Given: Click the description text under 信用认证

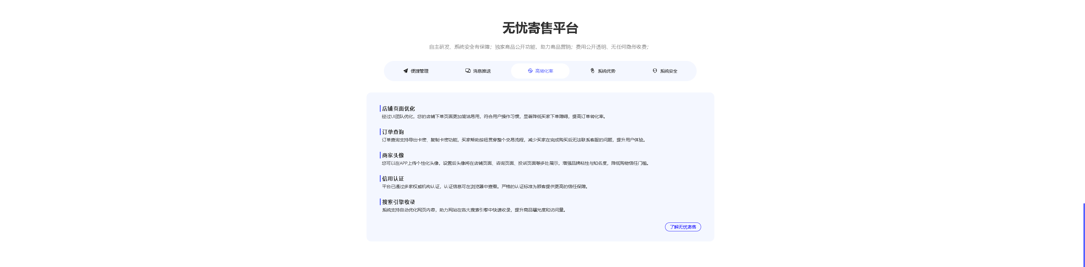Looking at the screenshot, I should pos(484,187).
